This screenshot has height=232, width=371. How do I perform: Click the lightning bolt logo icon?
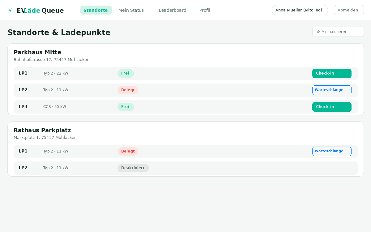point(10,11)
